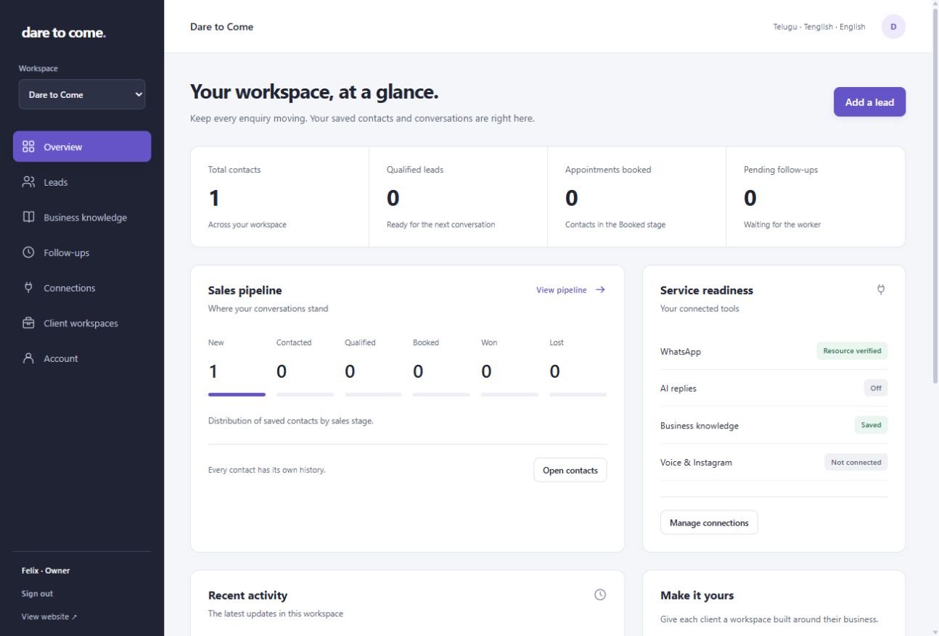The width and height of the screenshot is (939, 636).
Task: Click the WhatsApp row label
Action: 681,352
